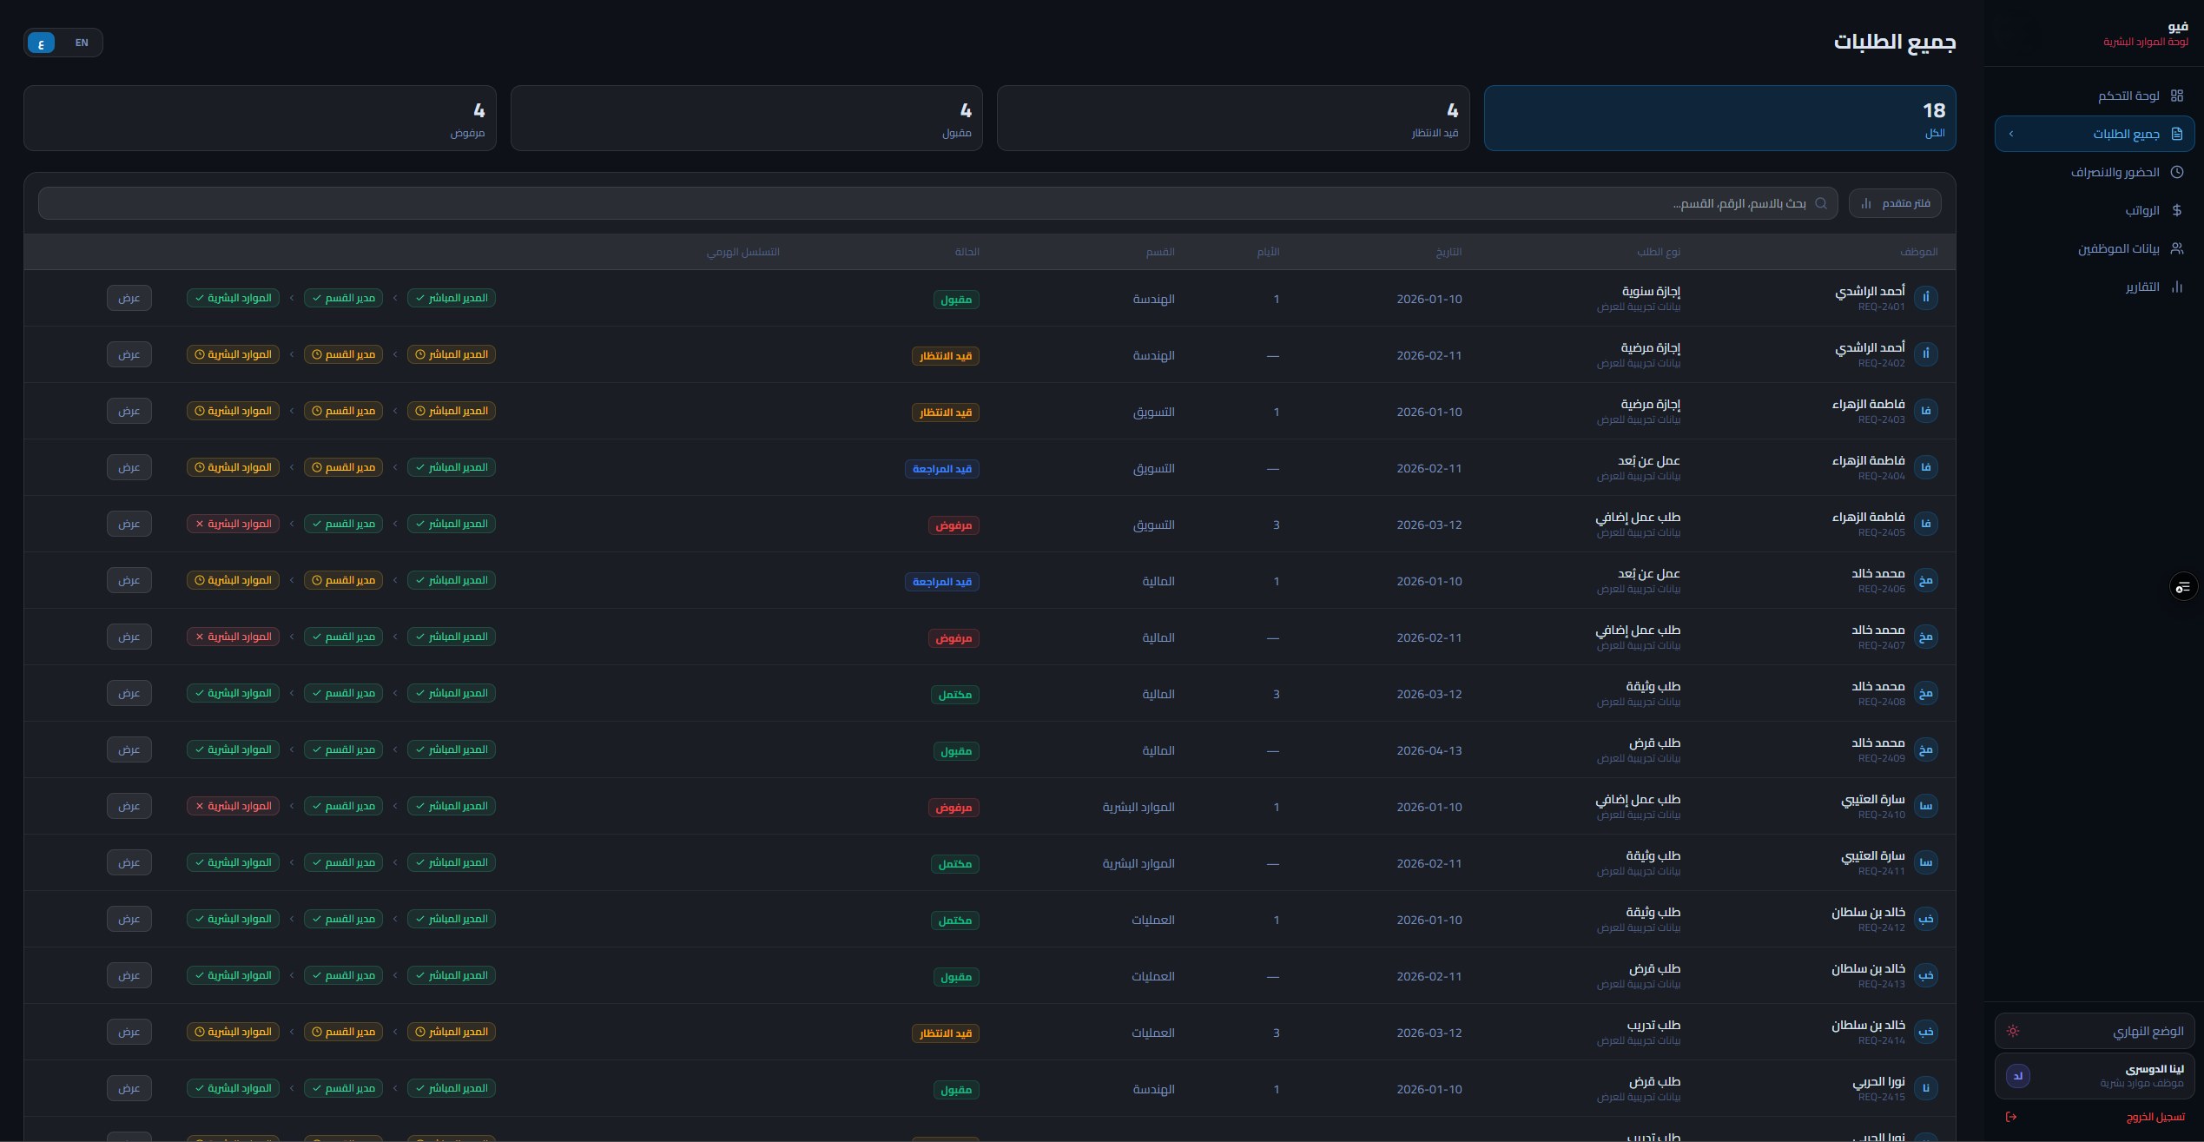Click the sun icon in الوضع النهاري

coord(2013,1031)
